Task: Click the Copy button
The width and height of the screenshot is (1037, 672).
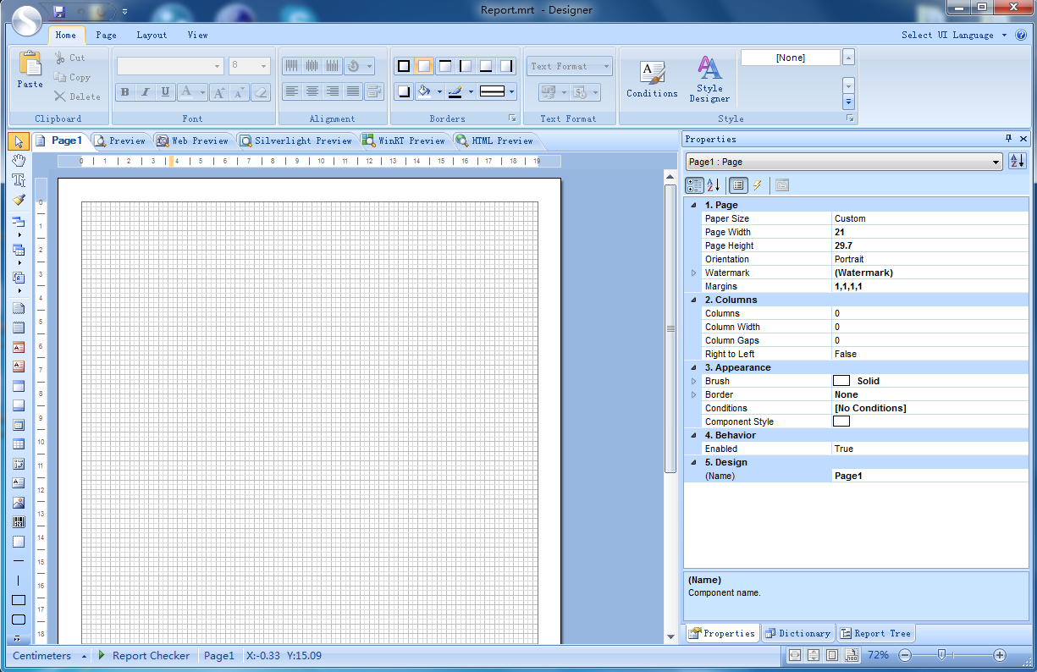Action: coord(72,77)
